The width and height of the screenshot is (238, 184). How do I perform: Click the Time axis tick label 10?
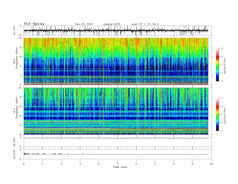(211, 164)
